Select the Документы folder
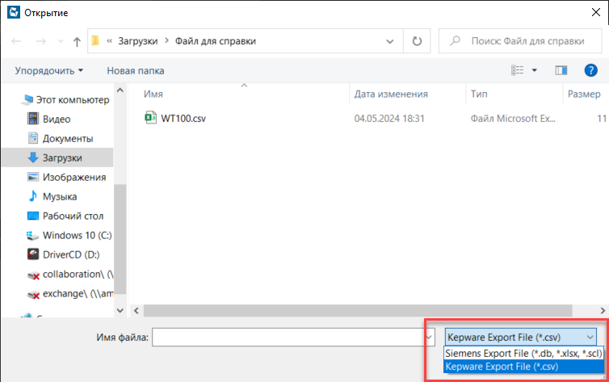609x382 pixels. [61, 139]
